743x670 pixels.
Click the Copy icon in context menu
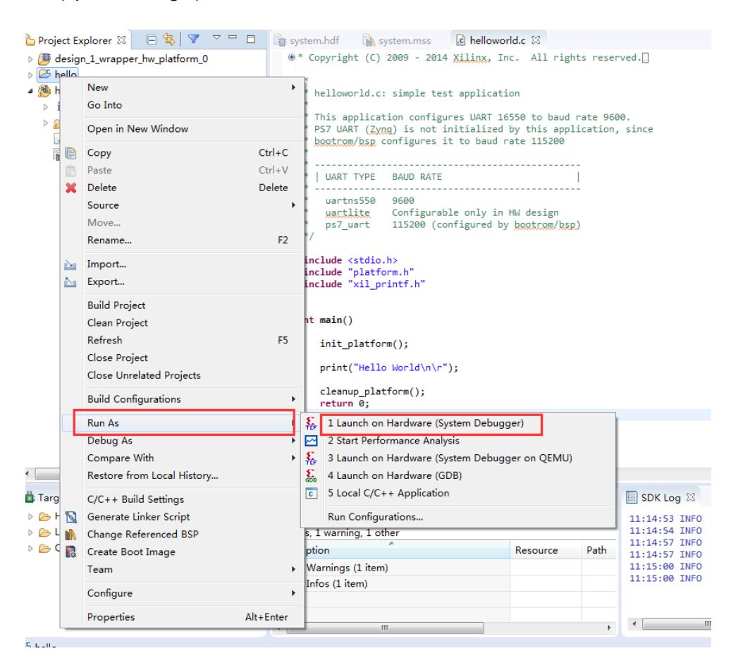tap(70, 152)
